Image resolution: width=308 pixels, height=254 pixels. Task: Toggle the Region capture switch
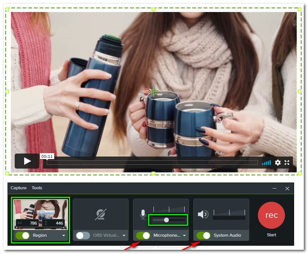(x=22, y=236)
